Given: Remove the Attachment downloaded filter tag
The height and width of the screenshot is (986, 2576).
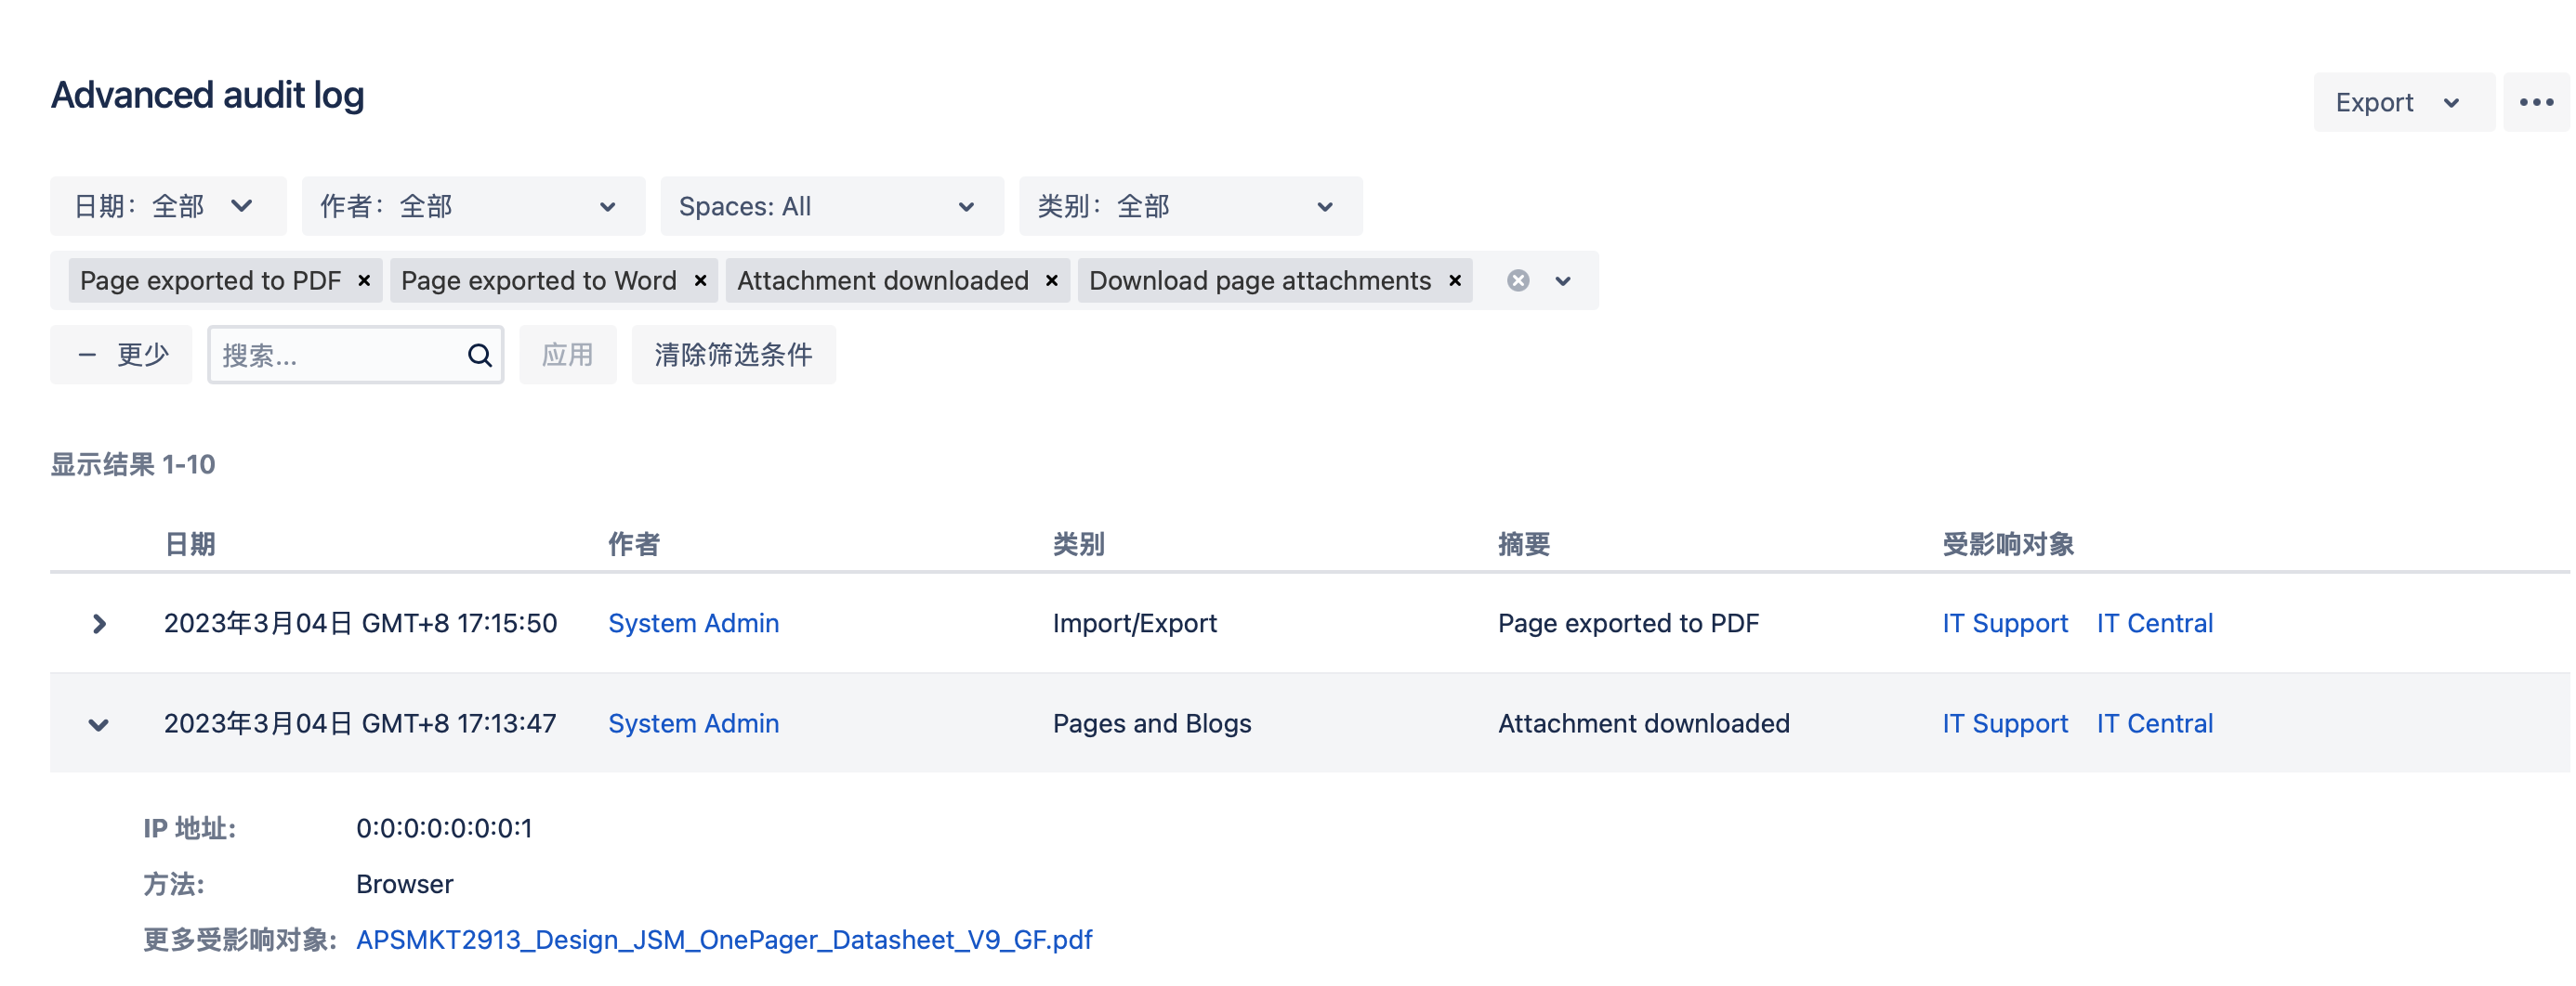Looking at the screenshot, I should [x=1051, y=280].
